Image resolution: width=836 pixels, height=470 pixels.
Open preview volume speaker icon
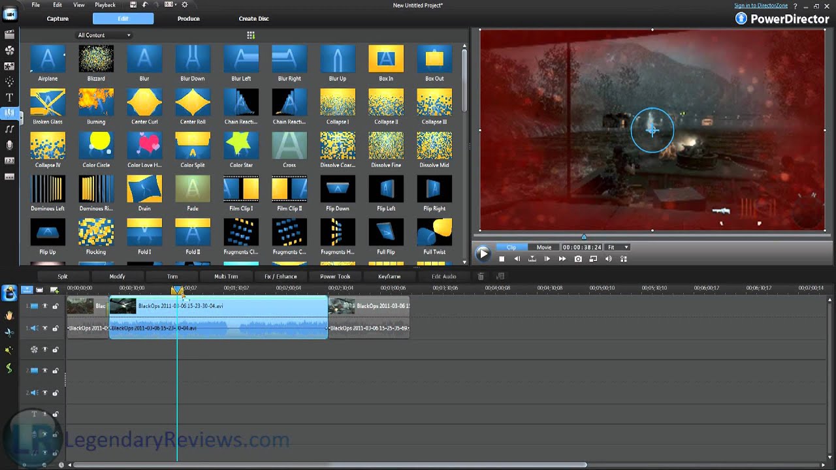pos(608,259)
